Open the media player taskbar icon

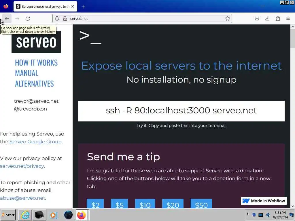pos(53,215)
